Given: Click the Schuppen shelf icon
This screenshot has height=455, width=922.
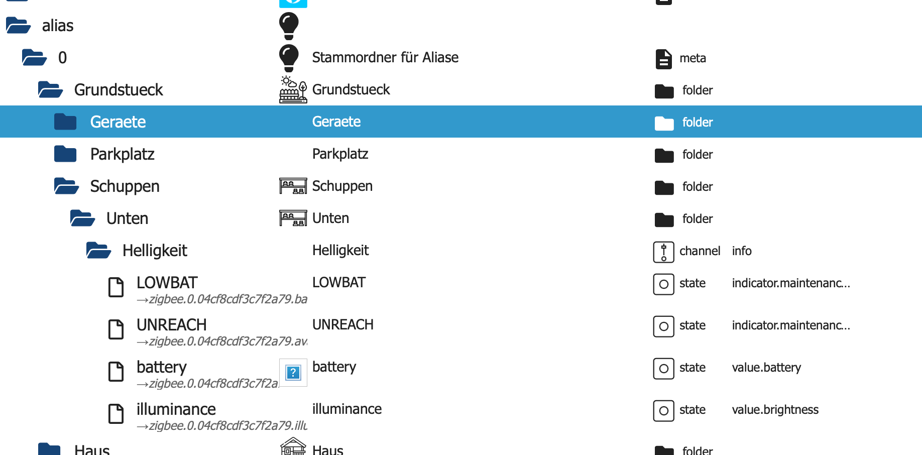Looking at the screenshot, I should tap(293, 186).
